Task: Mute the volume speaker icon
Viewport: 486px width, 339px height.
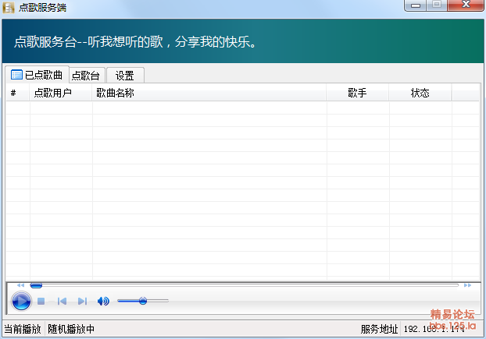Action: click(103, 301)
